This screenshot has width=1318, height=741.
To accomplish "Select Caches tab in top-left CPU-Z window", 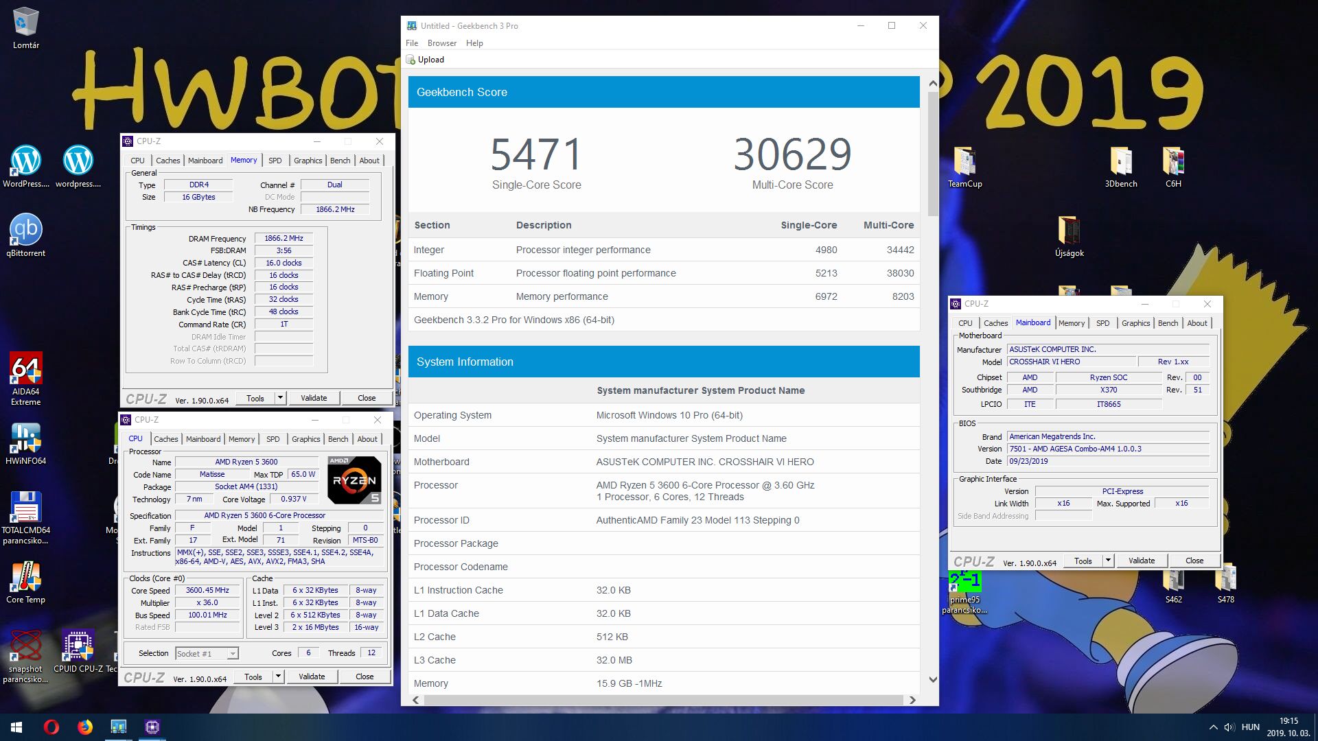I will click(168, 161).
